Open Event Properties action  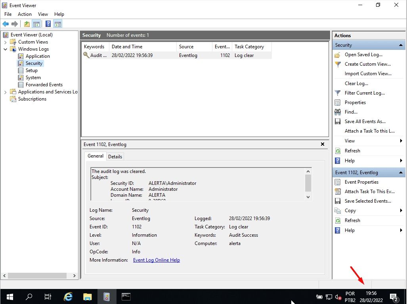(361, 182)
